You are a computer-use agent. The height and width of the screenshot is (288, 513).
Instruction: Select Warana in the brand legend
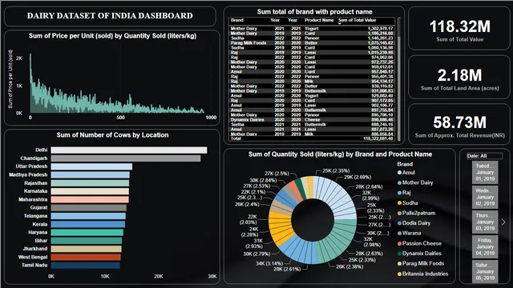tap(409, 233)
